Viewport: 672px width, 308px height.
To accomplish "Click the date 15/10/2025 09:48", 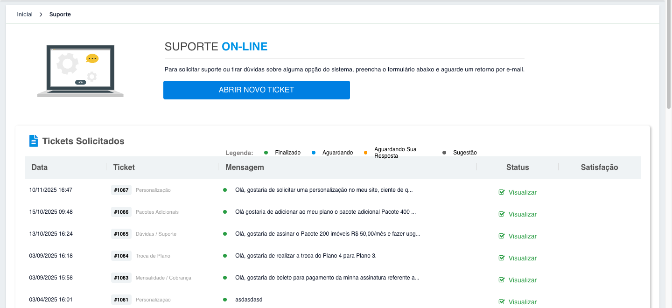I will 51,212.
